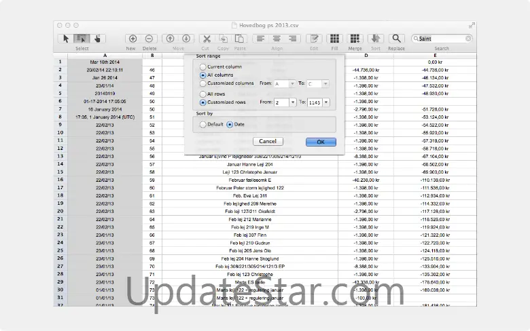Screen dimensions: 530x331
Task: Click the Sort arrows icon
Action: tap(376, 39)
